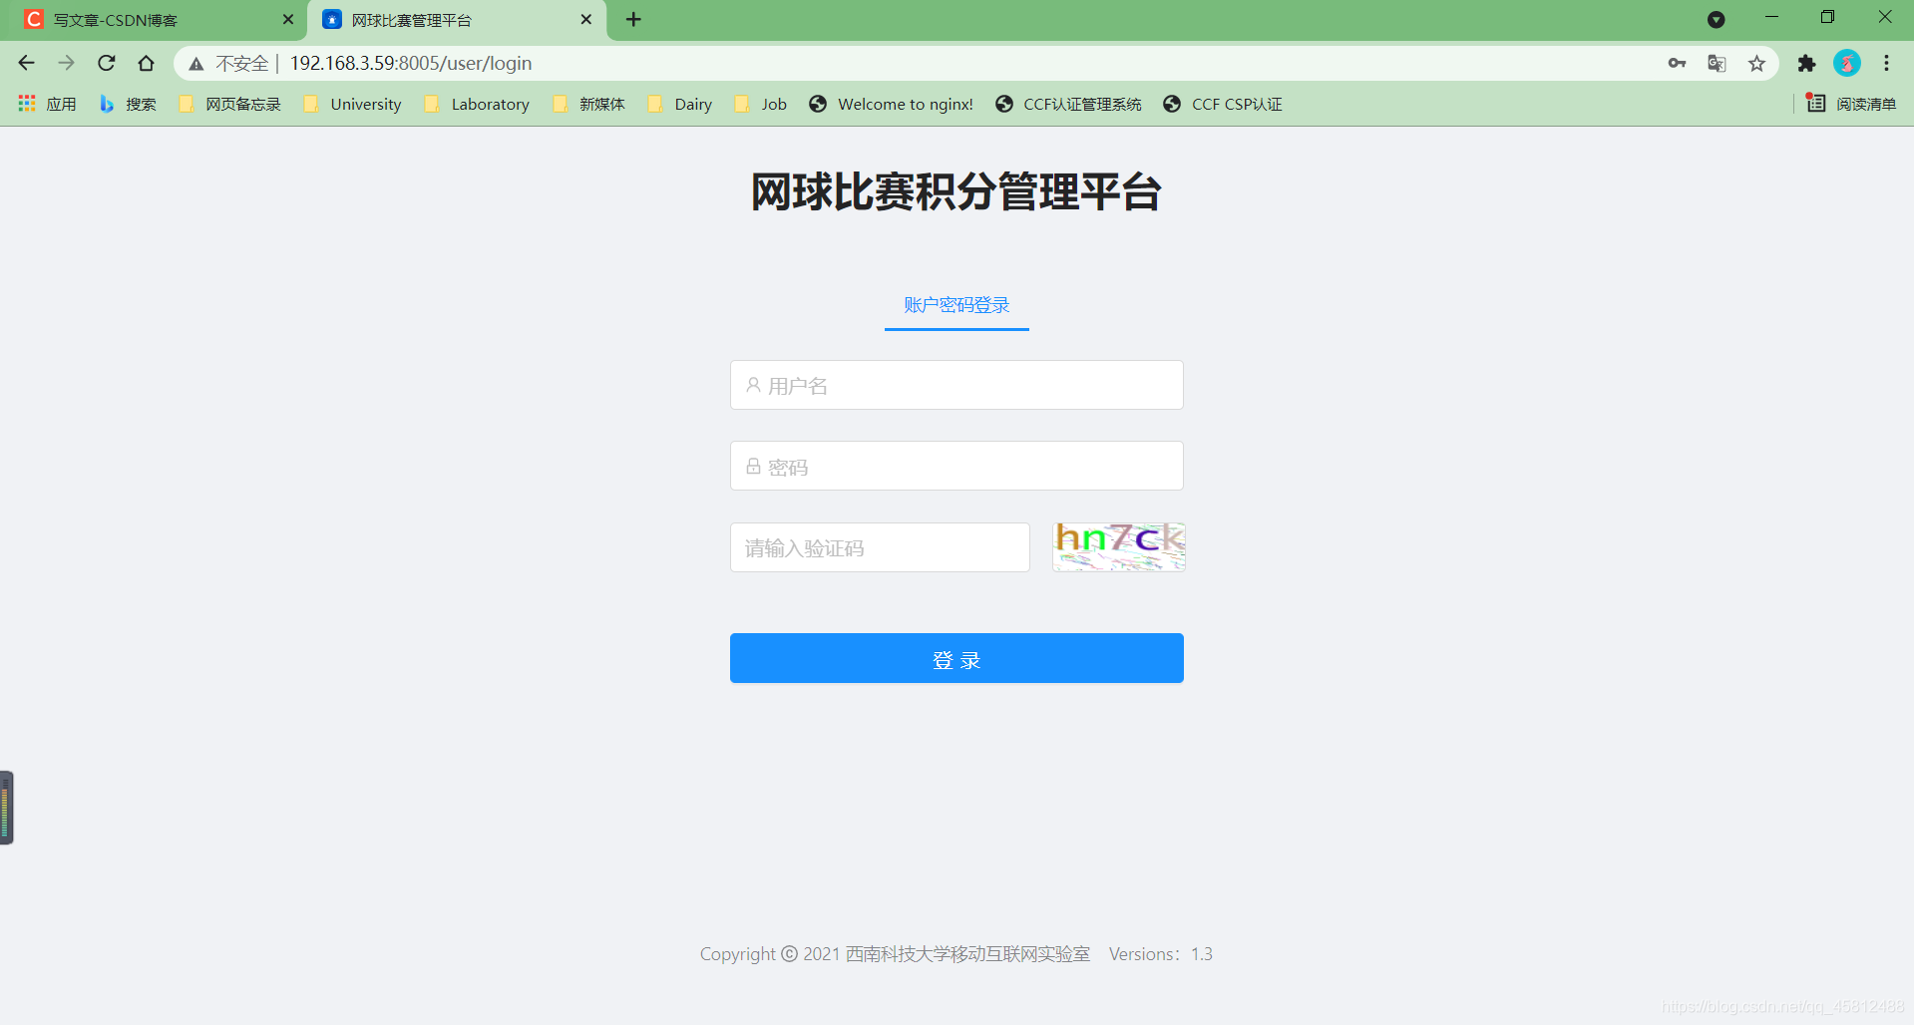Open the University bookmark folder
The height and width of the screenshot is (1025, 1914).
tap(352, 104)
